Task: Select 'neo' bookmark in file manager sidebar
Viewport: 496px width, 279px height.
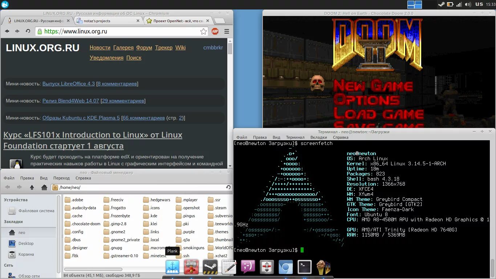Action: (x=29, y=232)
